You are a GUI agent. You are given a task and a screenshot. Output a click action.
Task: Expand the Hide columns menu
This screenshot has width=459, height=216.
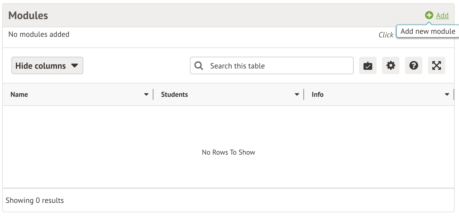(x=74, y=65)
